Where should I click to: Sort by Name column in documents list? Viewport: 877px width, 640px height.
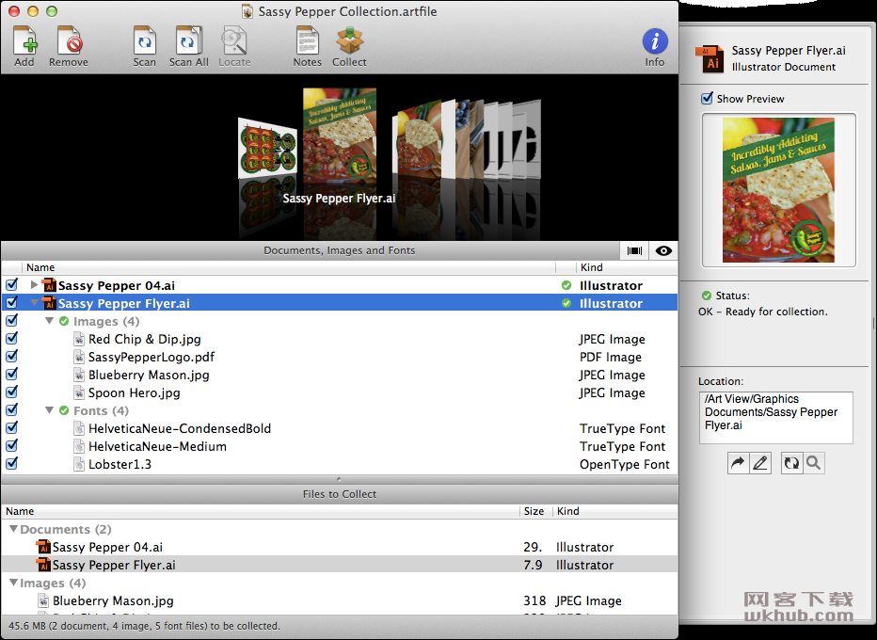click(289, 267)
